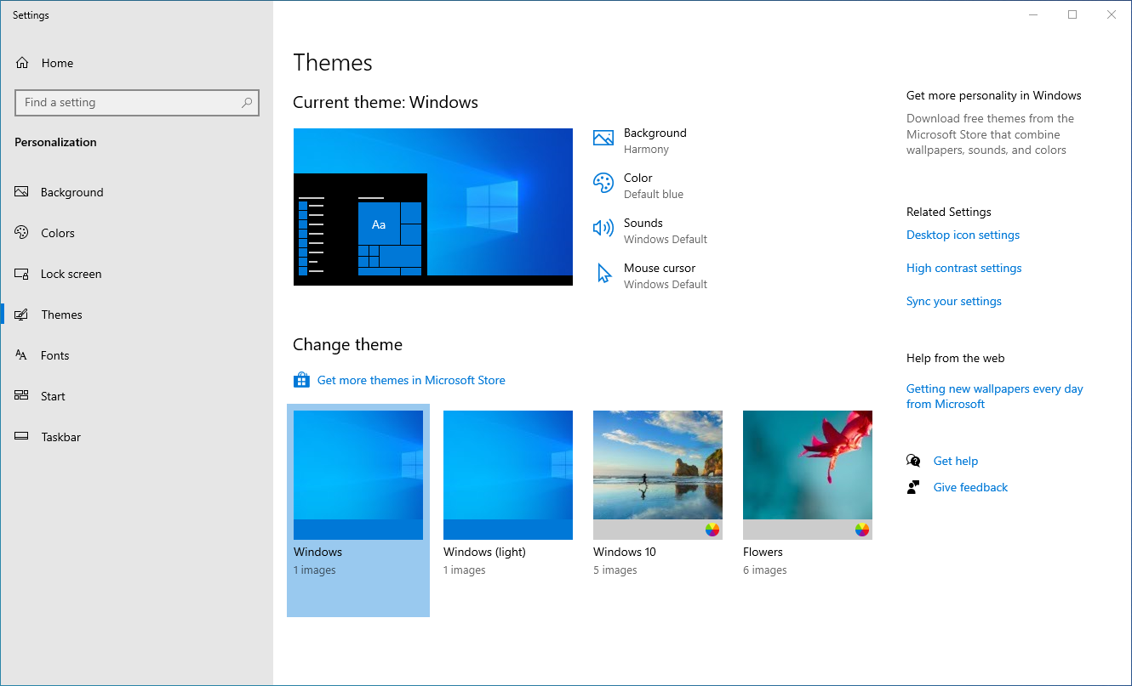This screenshot has height=686, width=1132.
Task: Click the Flowers theme name label
Action: (x=763, y=552)
